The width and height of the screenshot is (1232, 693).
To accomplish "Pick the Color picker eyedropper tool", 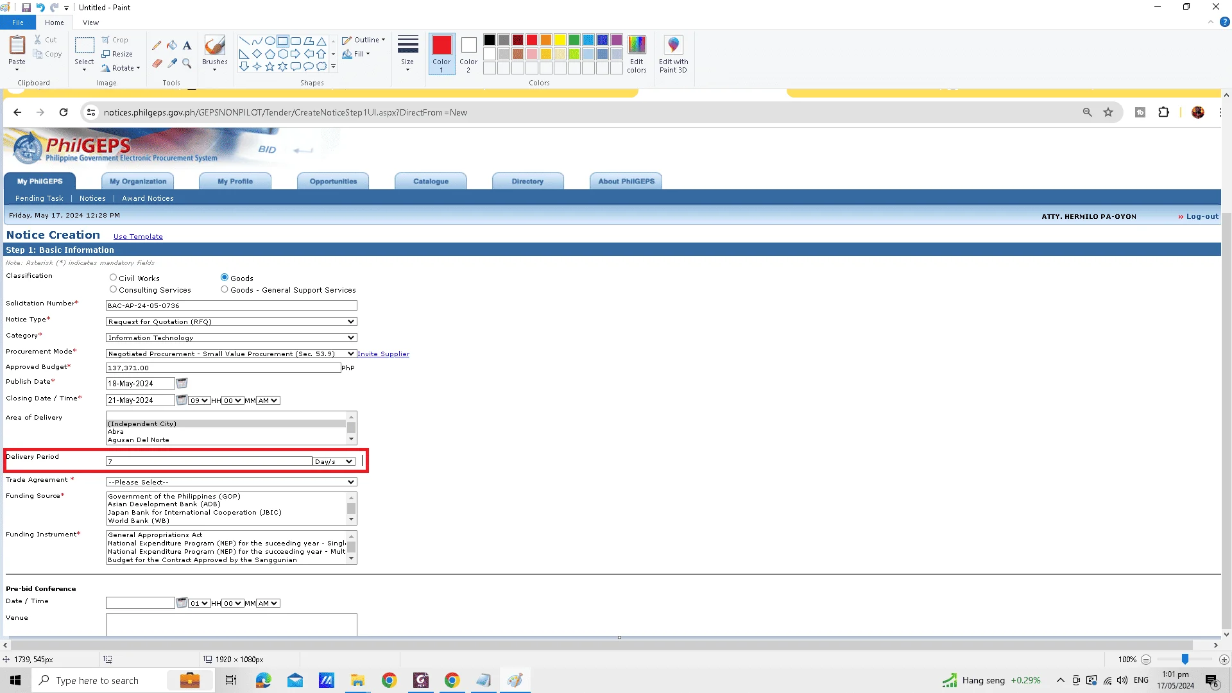I will click(172, 64).
